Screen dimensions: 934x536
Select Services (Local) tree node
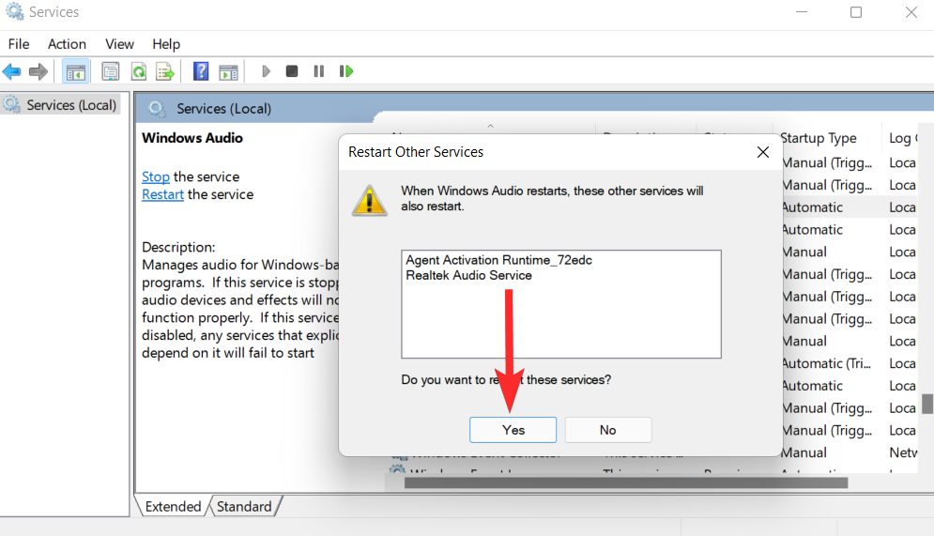click(61, 105)
